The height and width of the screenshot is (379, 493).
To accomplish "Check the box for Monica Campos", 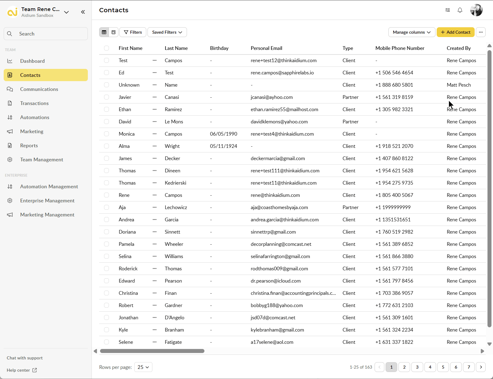I will coord(106,134).
